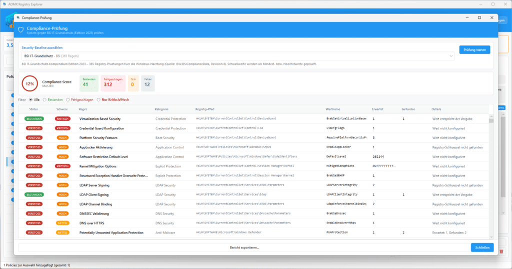This screenshot has height=269, width=512.
Task: Open the BSI IT-Grundschutz baseline dropdown
Action: [x=238, y=56]
